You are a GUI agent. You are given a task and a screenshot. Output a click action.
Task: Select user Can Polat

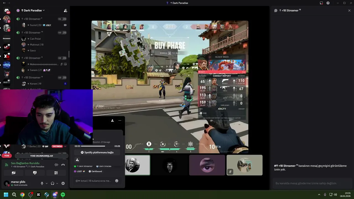44,39
